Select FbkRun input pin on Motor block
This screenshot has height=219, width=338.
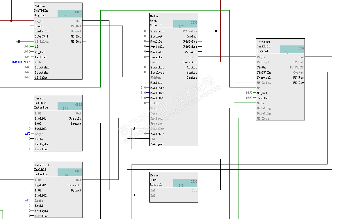[155, 78]
